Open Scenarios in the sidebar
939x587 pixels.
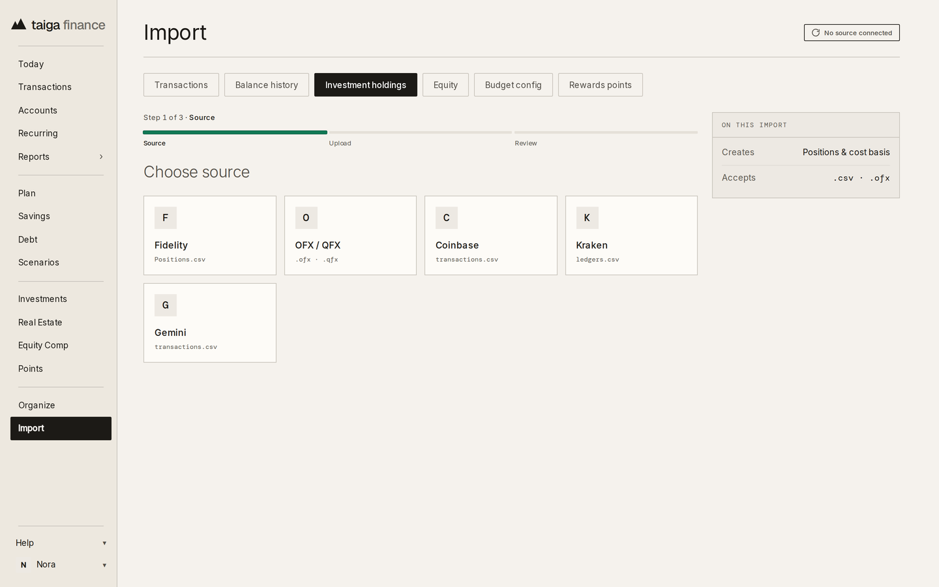pos(61,262)
